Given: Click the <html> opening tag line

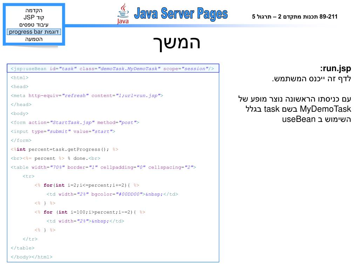Looking at the screenshot, I should pyautogui.click(x=20, y=78).
